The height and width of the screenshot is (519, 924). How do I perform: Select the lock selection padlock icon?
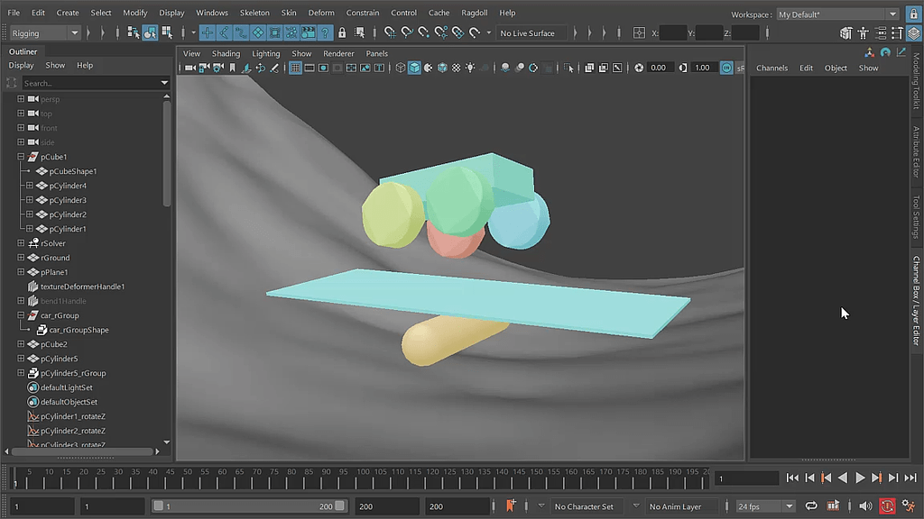point(344,32)
